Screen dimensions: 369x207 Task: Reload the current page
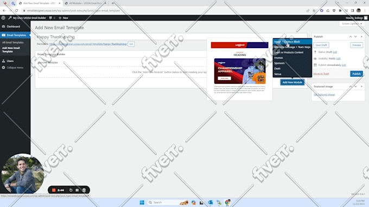click(16, 11)
